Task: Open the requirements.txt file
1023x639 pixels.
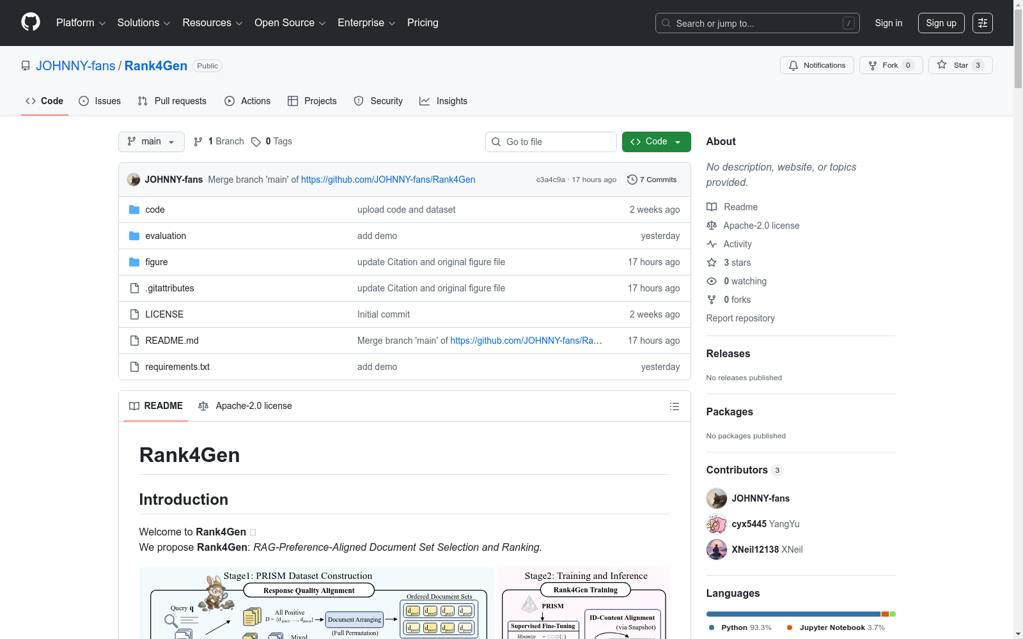Action: 177,367
